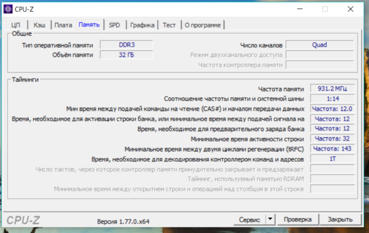The image size is (369, 233).
Task: Select the Плата tab
Action: 63,25
